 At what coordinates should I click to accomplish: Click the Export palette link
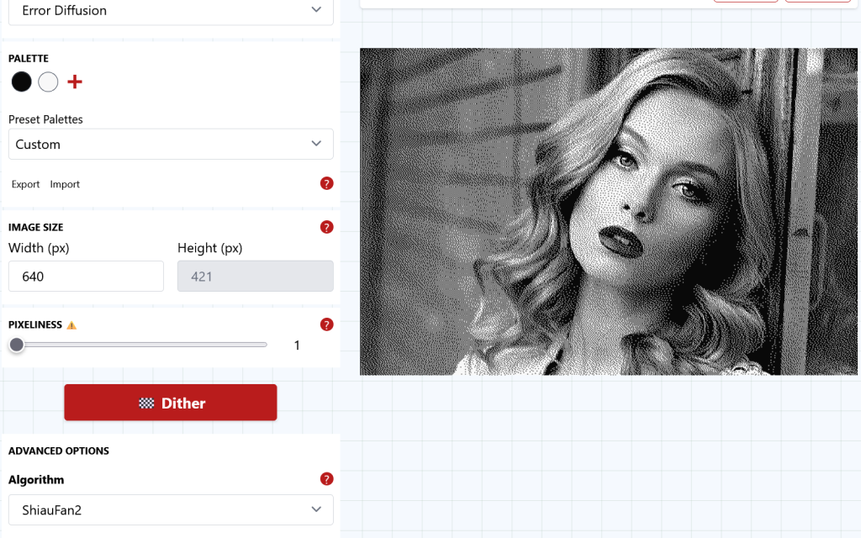tap(25, 184)
